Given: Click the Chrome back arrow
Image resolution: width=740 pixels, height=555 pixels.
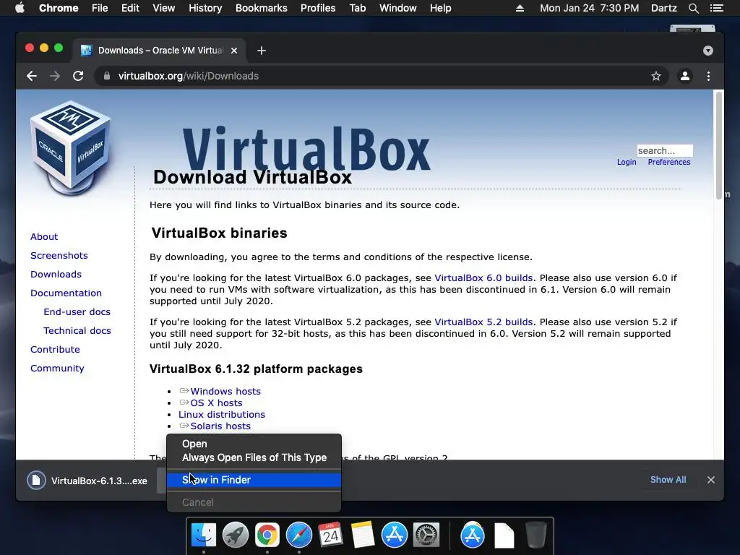Looking at the screenshot, I should click(x=32, y=76).
